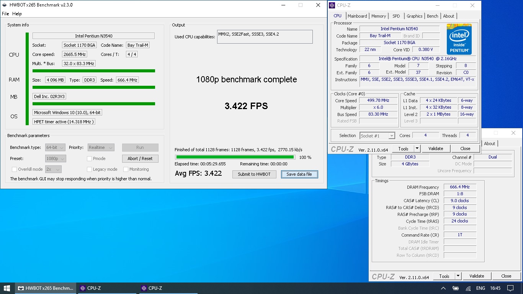Switch to the Graphics tab
The height and width of the screenshot is (294, 523).
[x=415, y=16]
